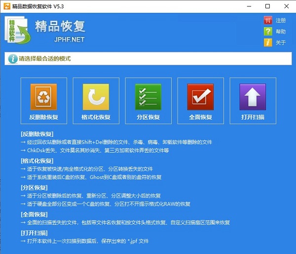Screen dimensions: 296x254
Task: Click the line about 自定义扫描扇区范围来恢复
Action: 125,222
